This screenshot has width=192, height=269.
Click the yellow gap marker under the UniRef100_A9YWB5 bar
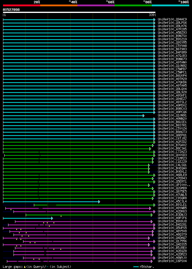(x=11, y=209)
